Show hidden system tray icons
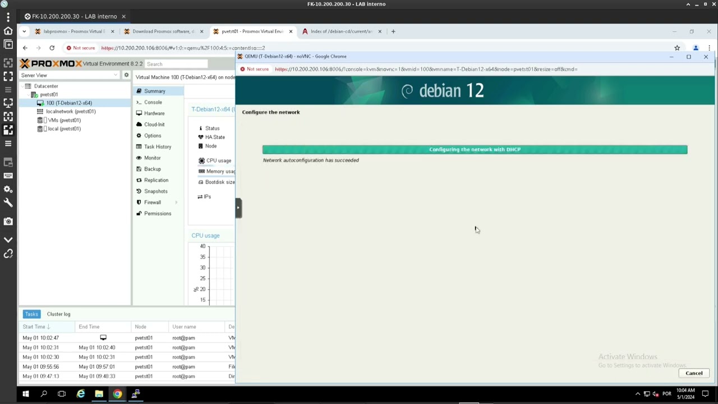The height and width of the screenshot is (404, 718). (x=637, y=394)
